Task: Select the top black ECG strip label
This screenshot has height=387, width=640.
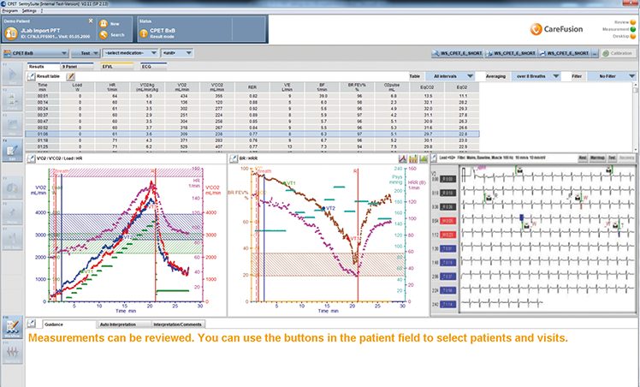Action: (447, 179)
